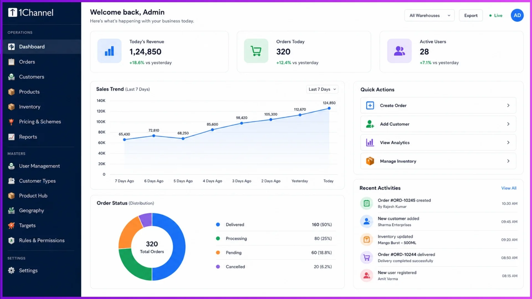This screenshot has width=532, height=299.
Task: Click the Delivered blue legend dot
Action: coord(218,225)
